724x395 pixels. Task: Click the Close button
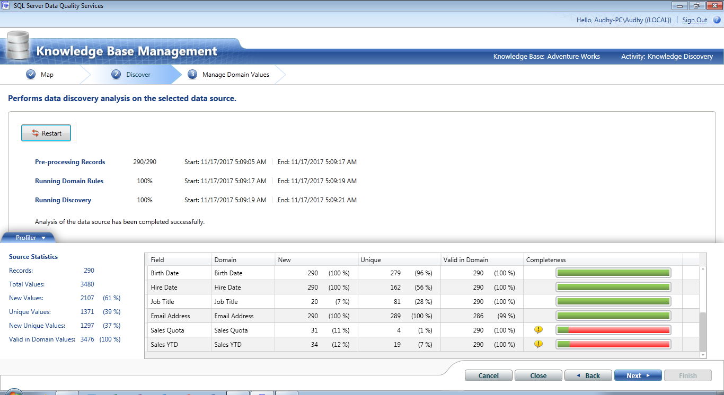coord(538,375)
